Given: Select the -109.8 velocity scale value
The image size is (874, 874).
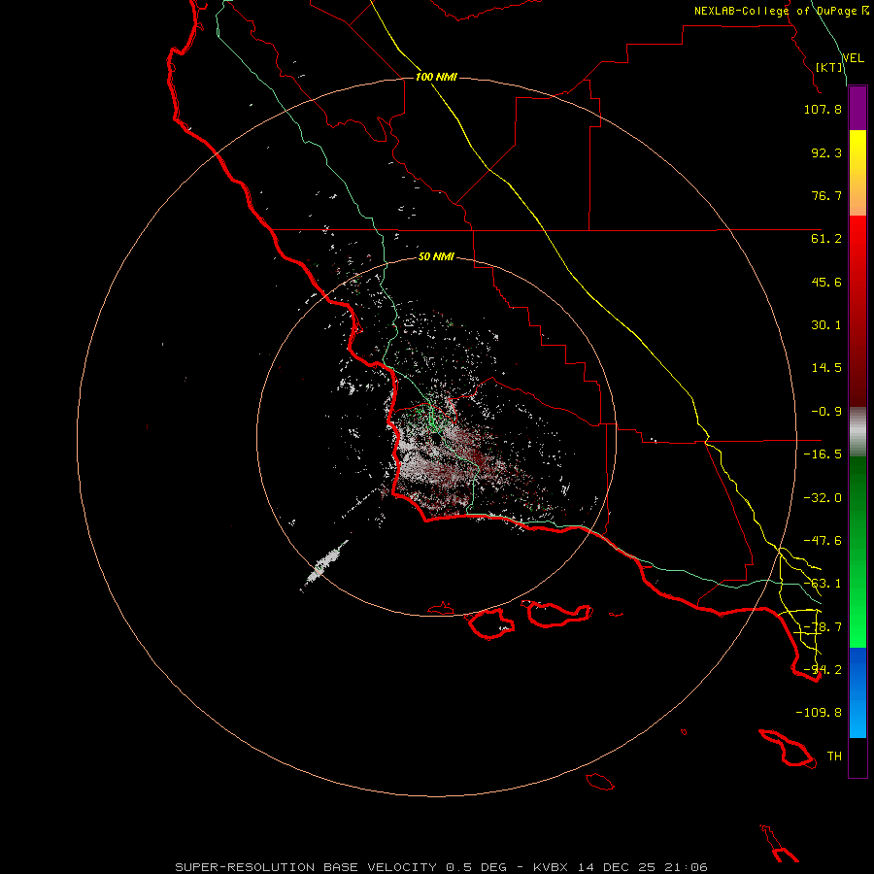Looking at the screenshot, I should point(819,713).
